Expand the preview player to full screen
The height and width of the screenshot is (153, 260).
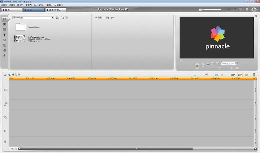pyautogui.click(x=256, y=16)
